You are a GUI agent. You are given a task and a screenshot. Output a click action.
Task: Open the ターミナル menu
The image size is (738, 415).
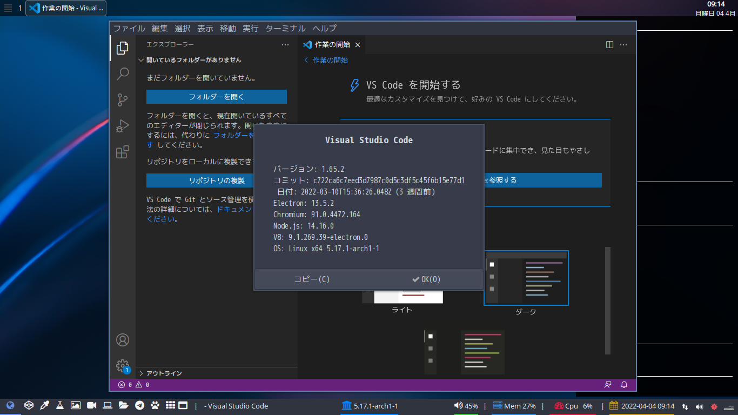click(x=286, y=29)
